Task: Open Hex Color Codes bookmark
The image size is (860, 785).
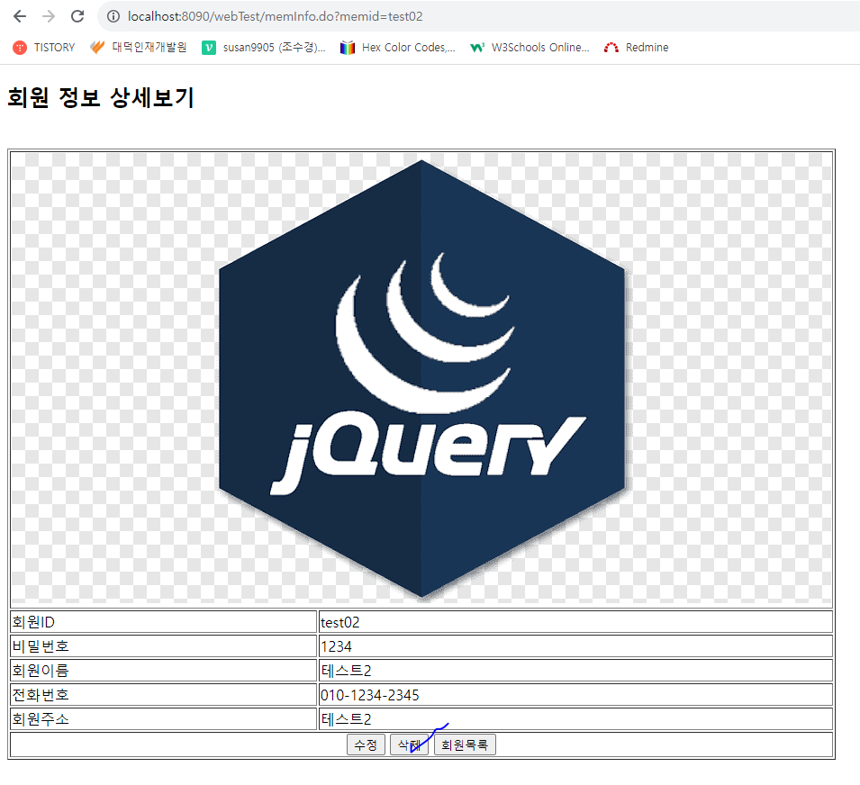Action: [398, 48]
